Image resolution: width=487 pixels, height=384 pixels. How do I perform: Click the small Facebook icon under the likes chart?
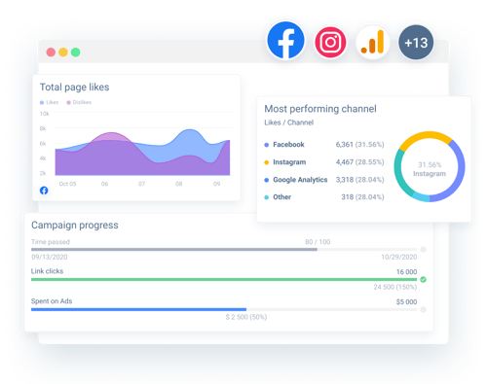click(44, 191)
